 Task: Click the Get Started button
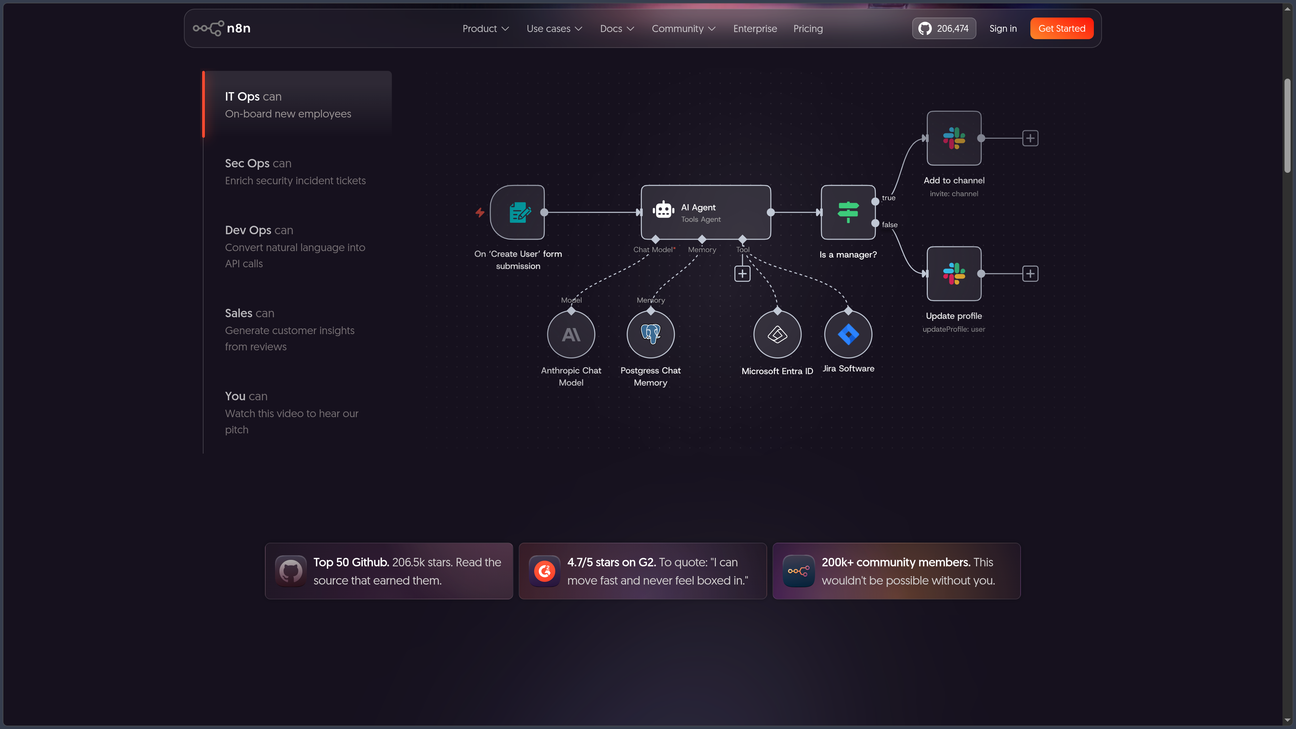pos(1061,28)
